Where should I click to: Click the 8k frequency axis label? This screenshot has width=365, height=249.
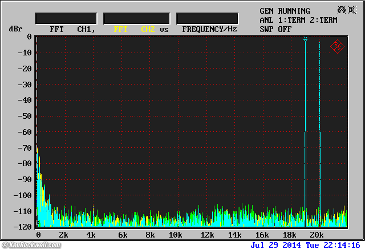(x=150, y=235)
